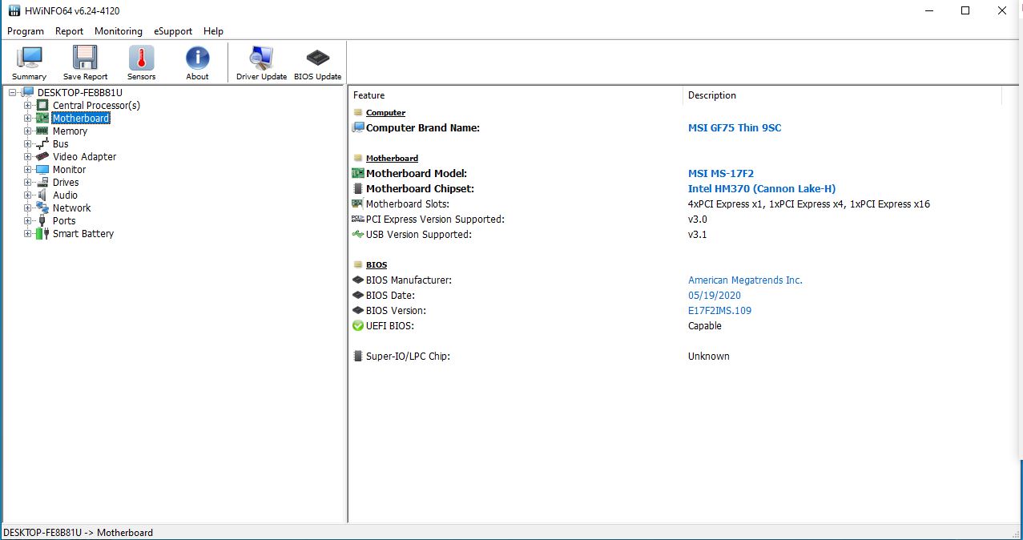The image size is (1023, 540).
Task: Open the Report menu
Action: pyautogui.click(x=69, y=31)
